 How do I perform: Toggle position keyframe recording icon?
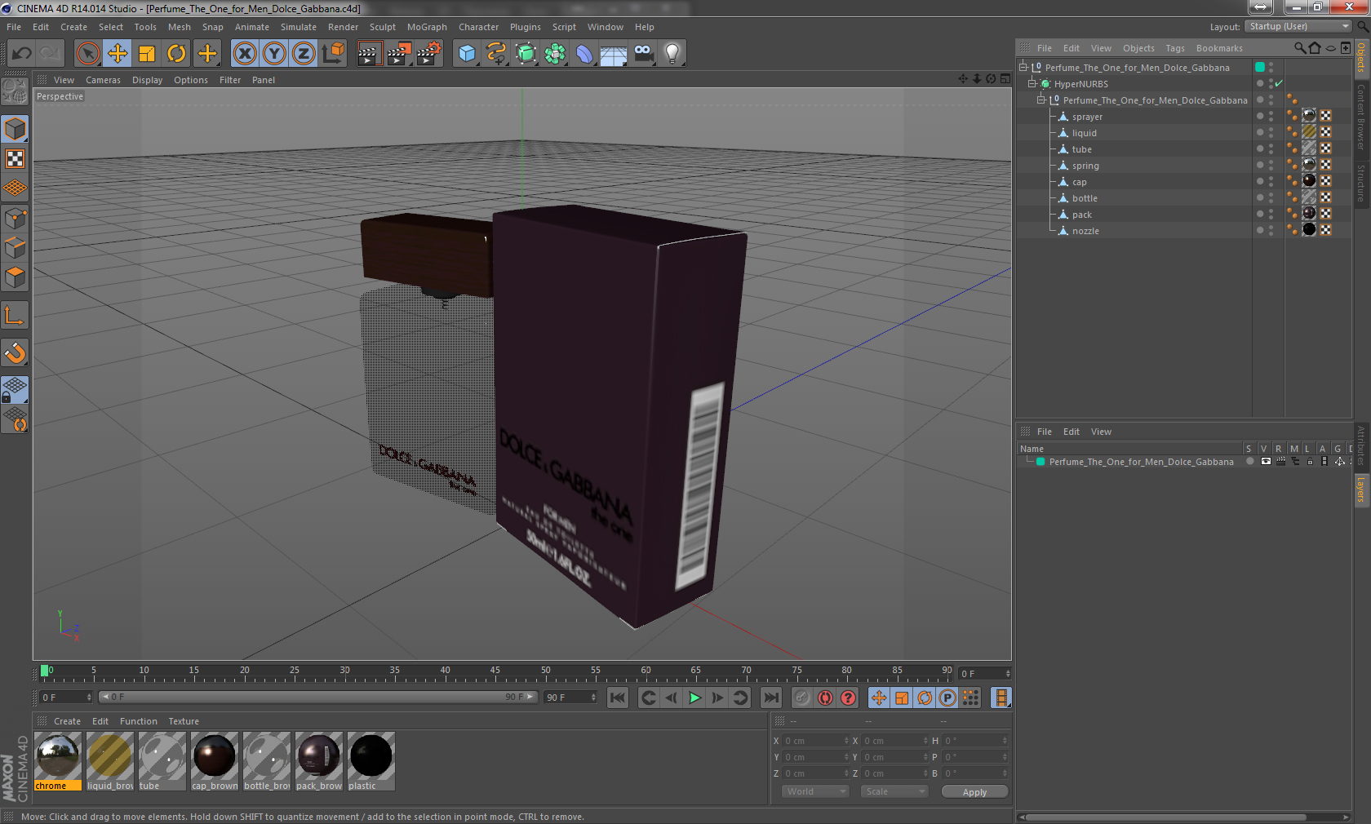879,698
